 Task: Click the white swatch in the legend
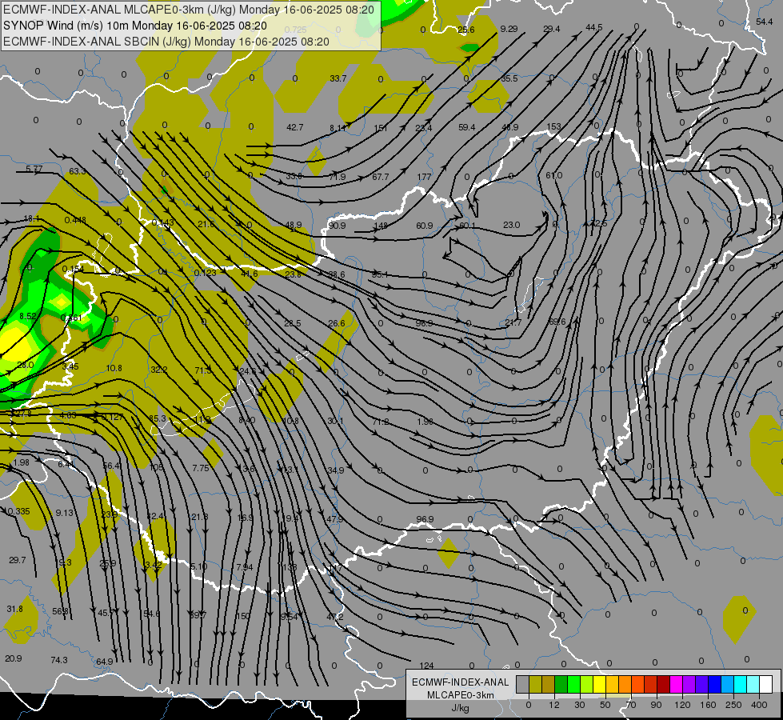click(x=765, y=685)
